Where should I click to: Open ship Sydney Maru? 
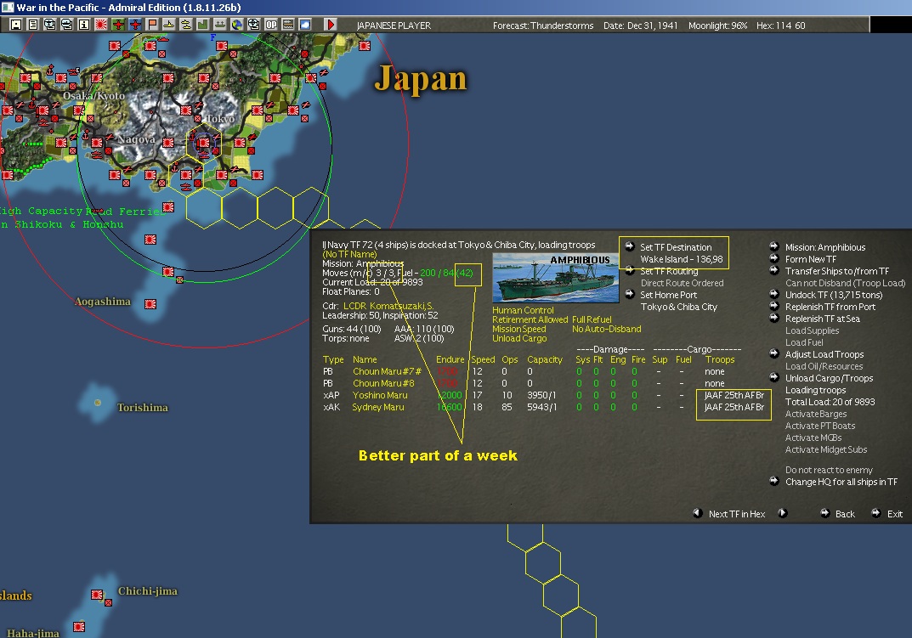pyautogui.click(x=378, y=407)
